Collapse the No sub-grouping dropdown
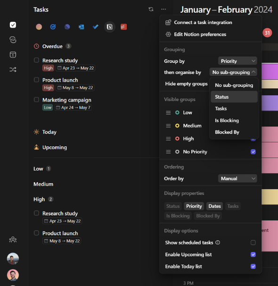Image resolution: width=278 pixels, height=286 pixels. [233, 72]
